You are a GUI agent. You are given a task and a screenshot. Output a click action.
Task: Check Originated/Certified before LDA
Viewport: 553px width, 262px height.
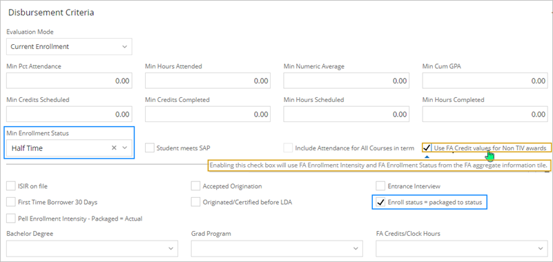coord(196,202)
